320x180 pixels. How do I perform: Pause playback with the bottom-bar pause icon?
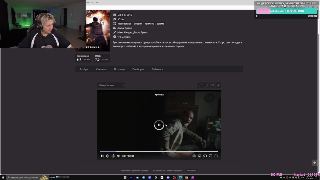(x=102, y=156)
